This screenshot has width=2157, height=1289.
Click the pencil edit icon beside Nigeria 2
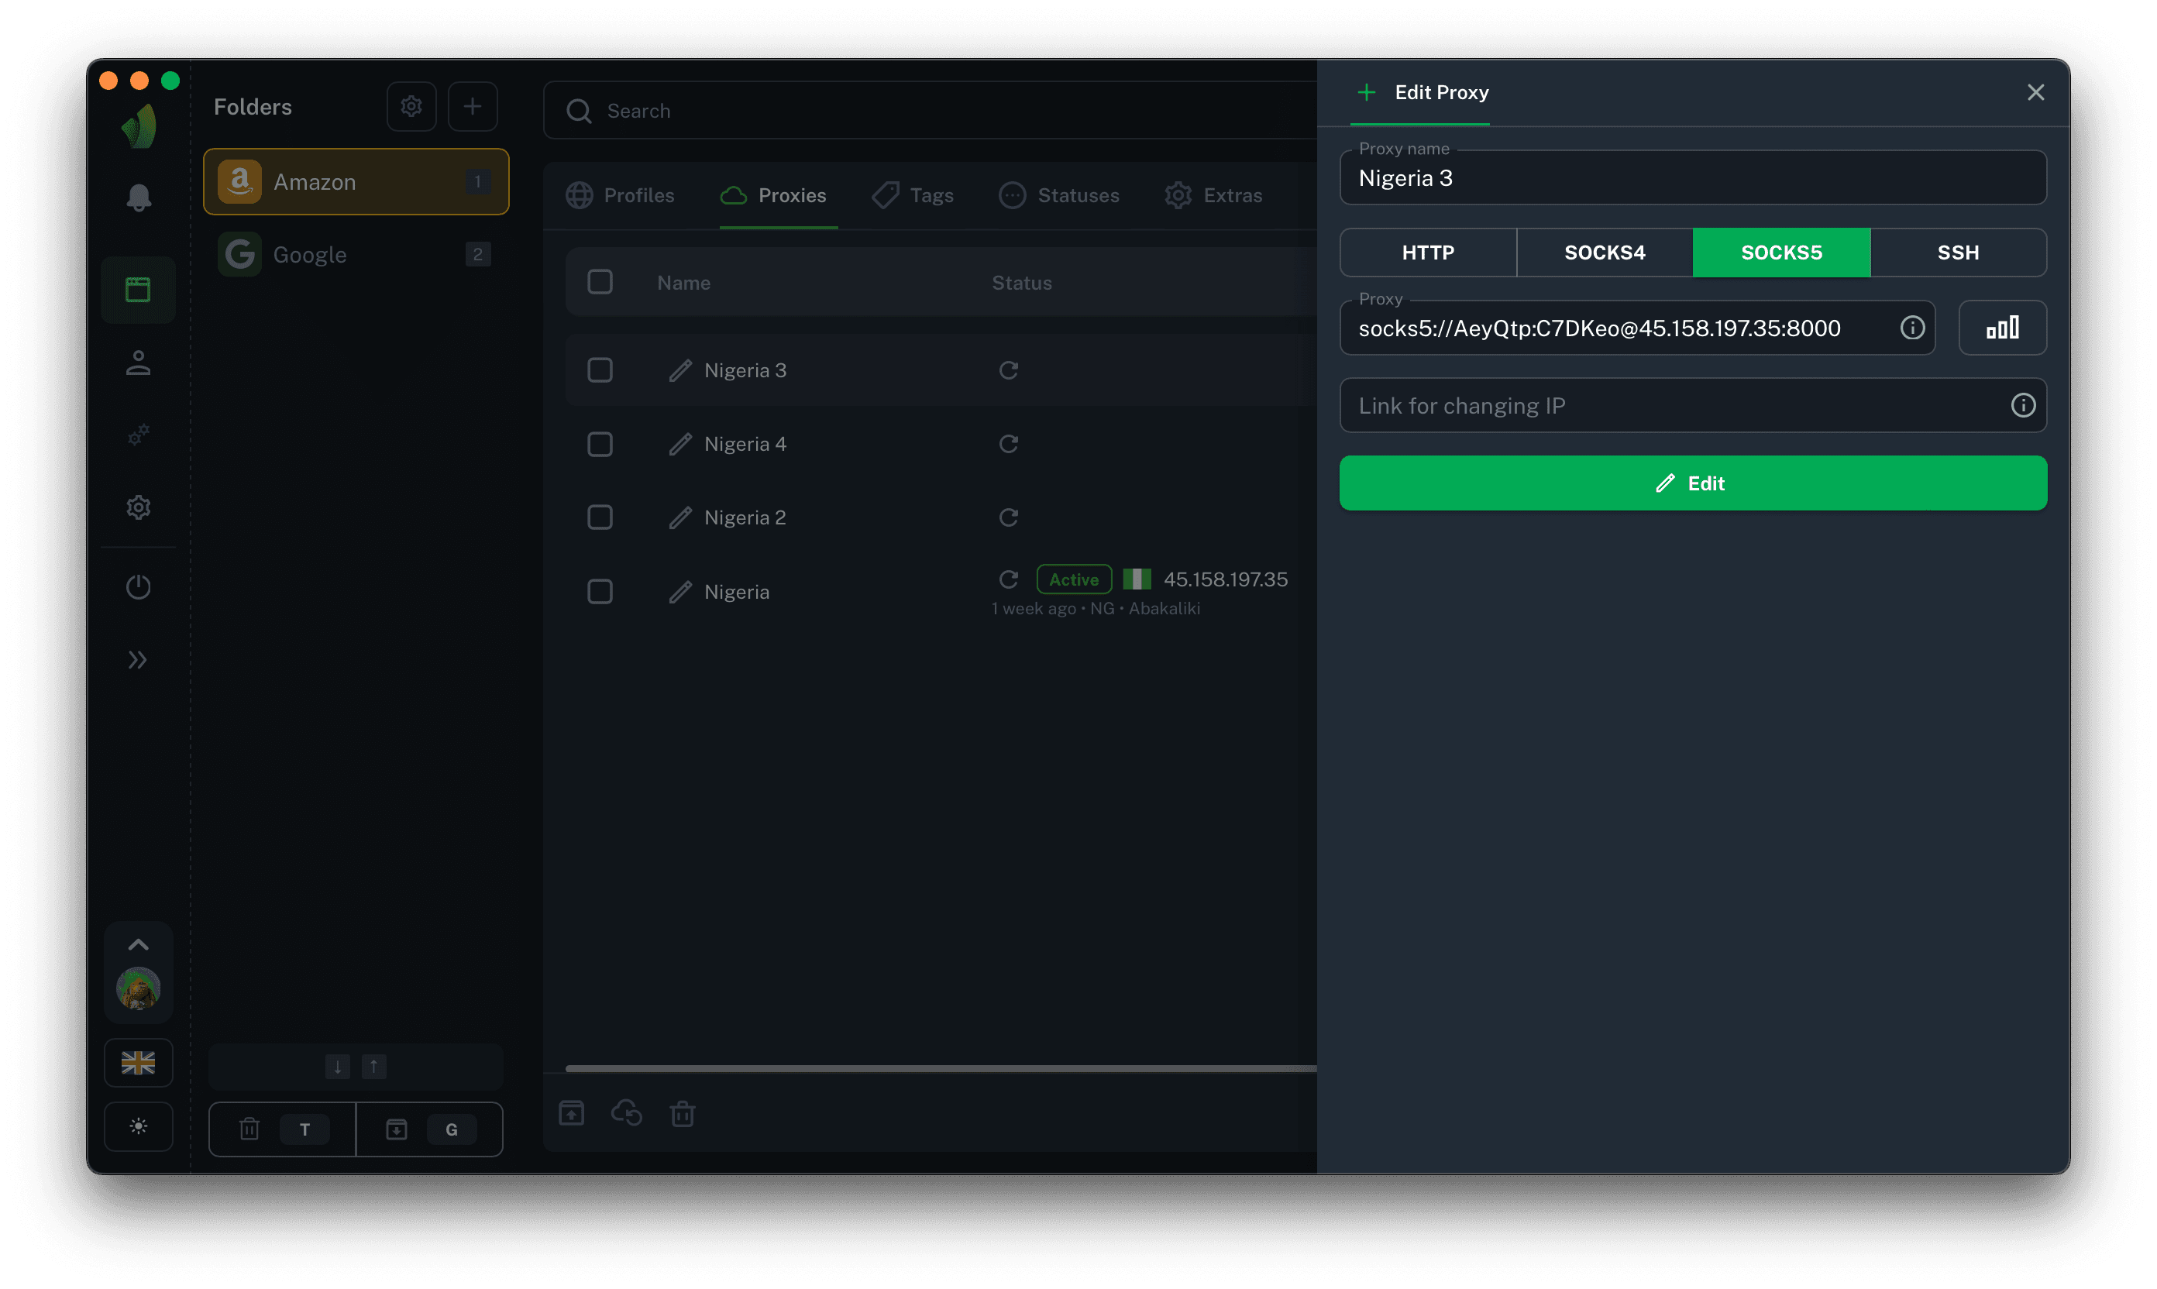680,517
